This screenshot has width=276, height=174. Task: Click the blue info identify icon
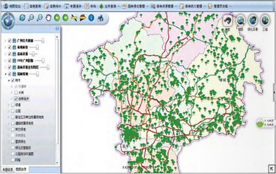click(91, 18)
